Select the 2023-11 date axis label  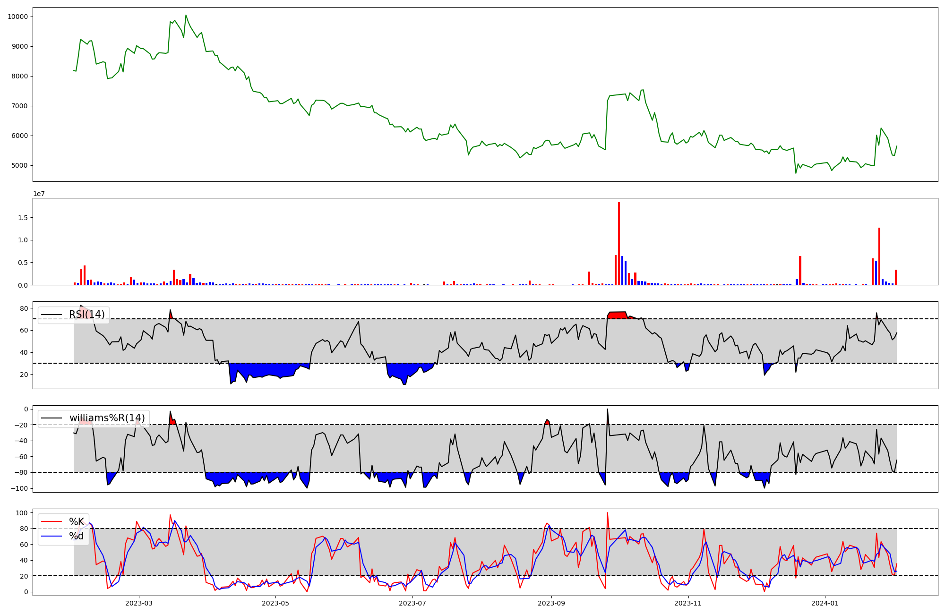[688, 603]
